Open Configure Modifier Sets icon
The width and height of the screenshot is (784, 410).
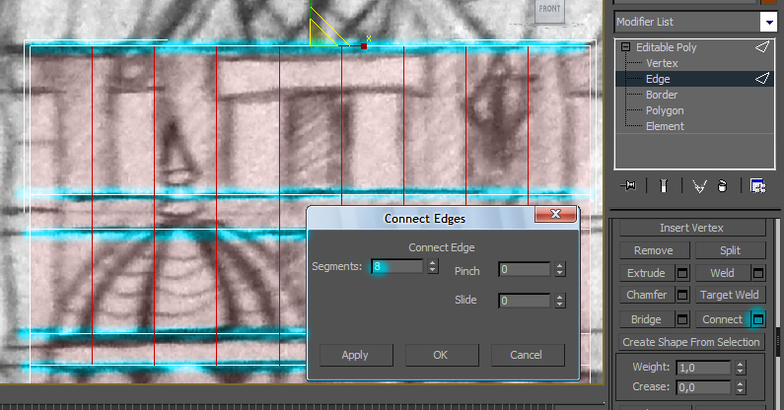(x=757, y=184)
